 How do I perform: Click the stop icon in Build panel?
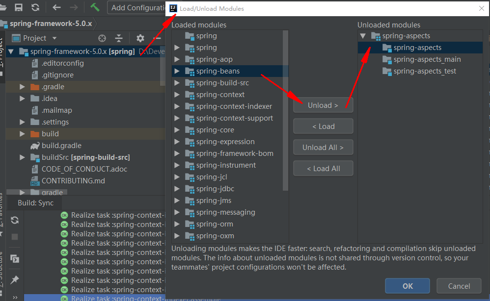coord(15,237)
